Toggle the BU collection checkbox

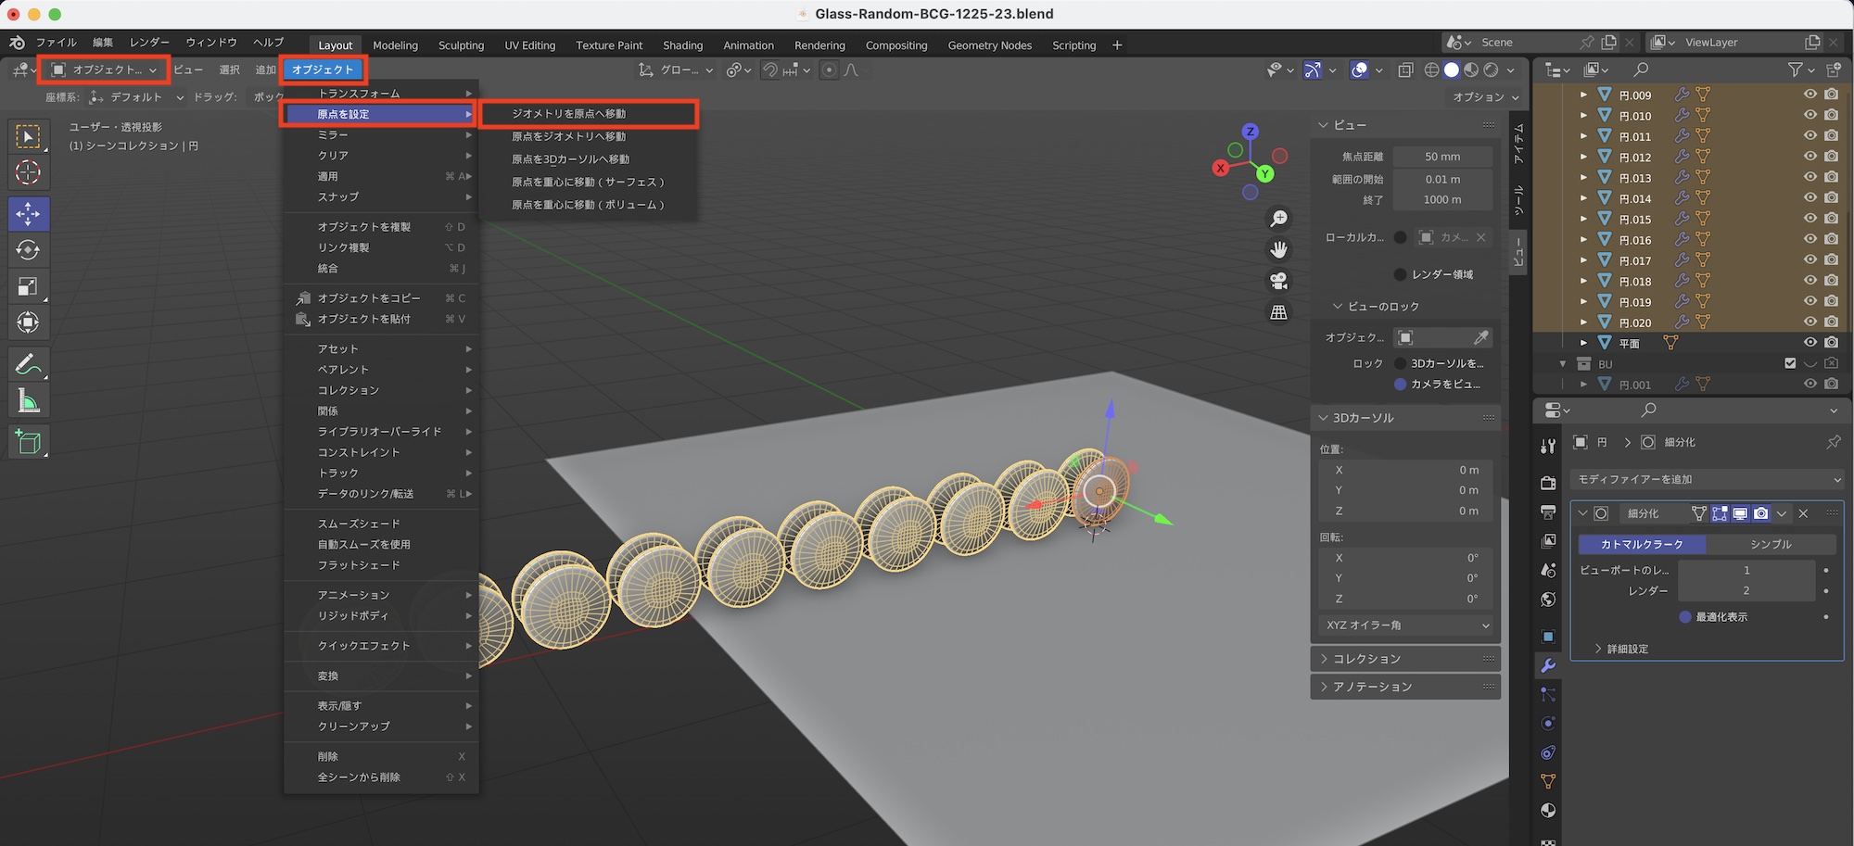(x=1790, y=363)
